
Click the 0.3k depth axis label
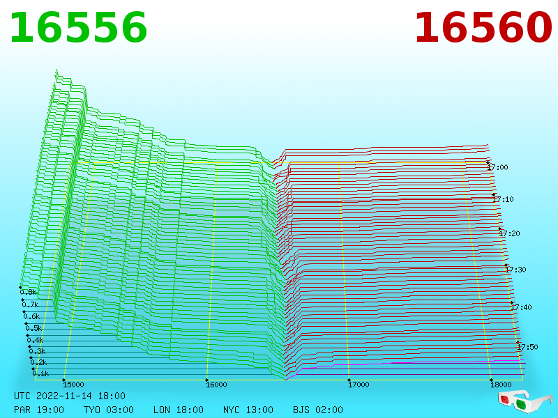pyautogui.click(x=37, y=352)
